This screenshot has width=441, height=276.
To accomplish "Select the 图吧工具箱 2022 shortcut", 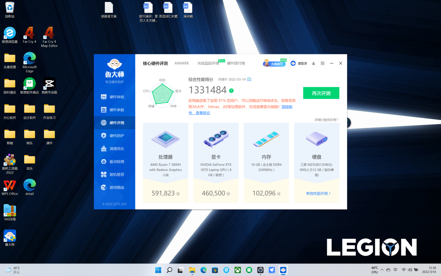I will click(10, 164).
